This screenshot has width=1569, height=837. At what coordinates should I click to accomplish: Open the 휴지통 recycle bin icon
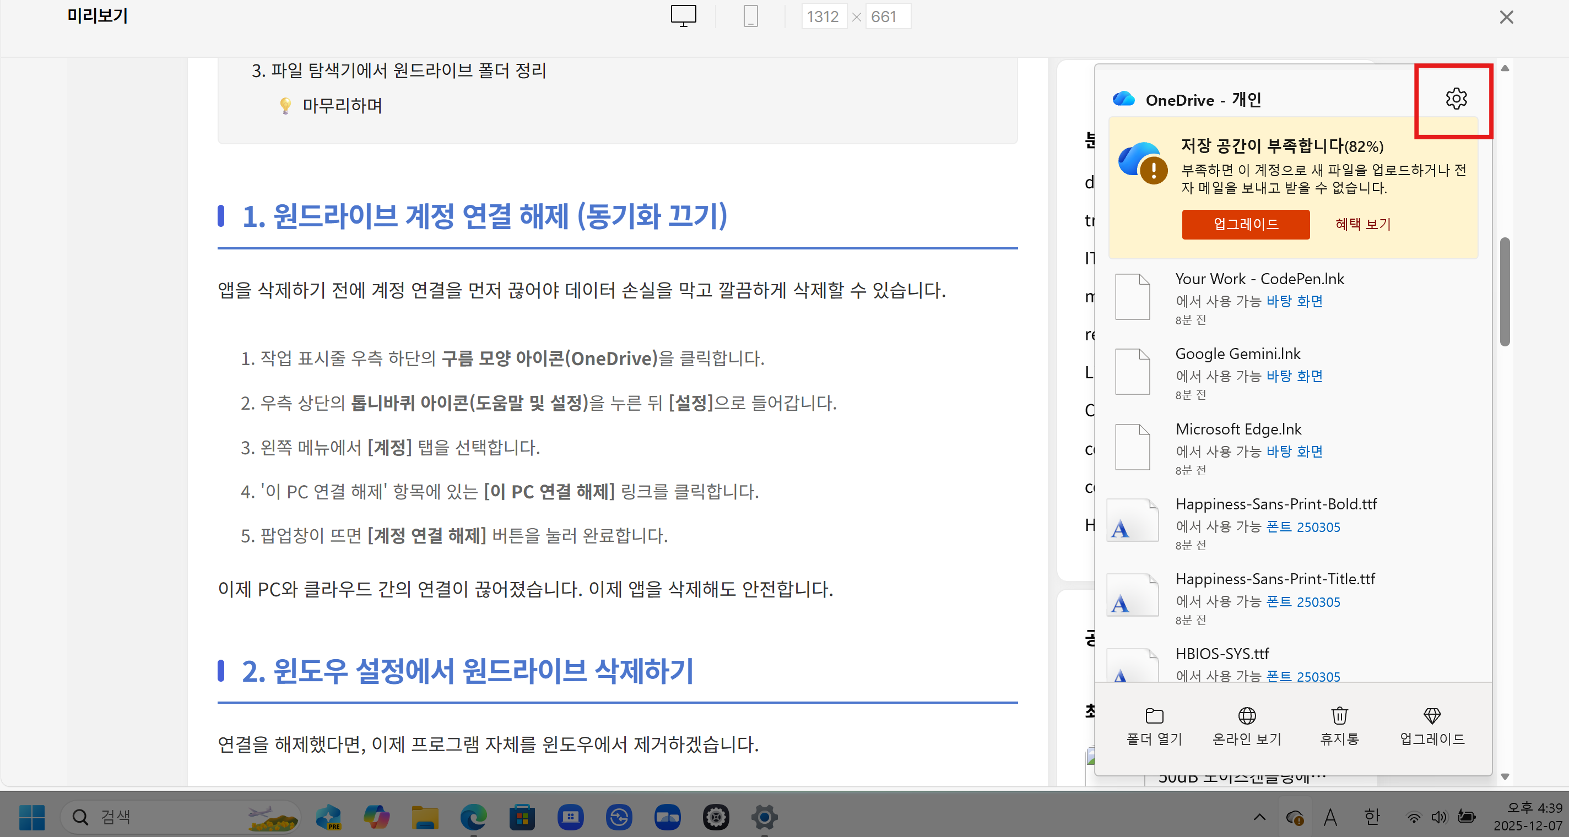click(x=1339, y=716)
